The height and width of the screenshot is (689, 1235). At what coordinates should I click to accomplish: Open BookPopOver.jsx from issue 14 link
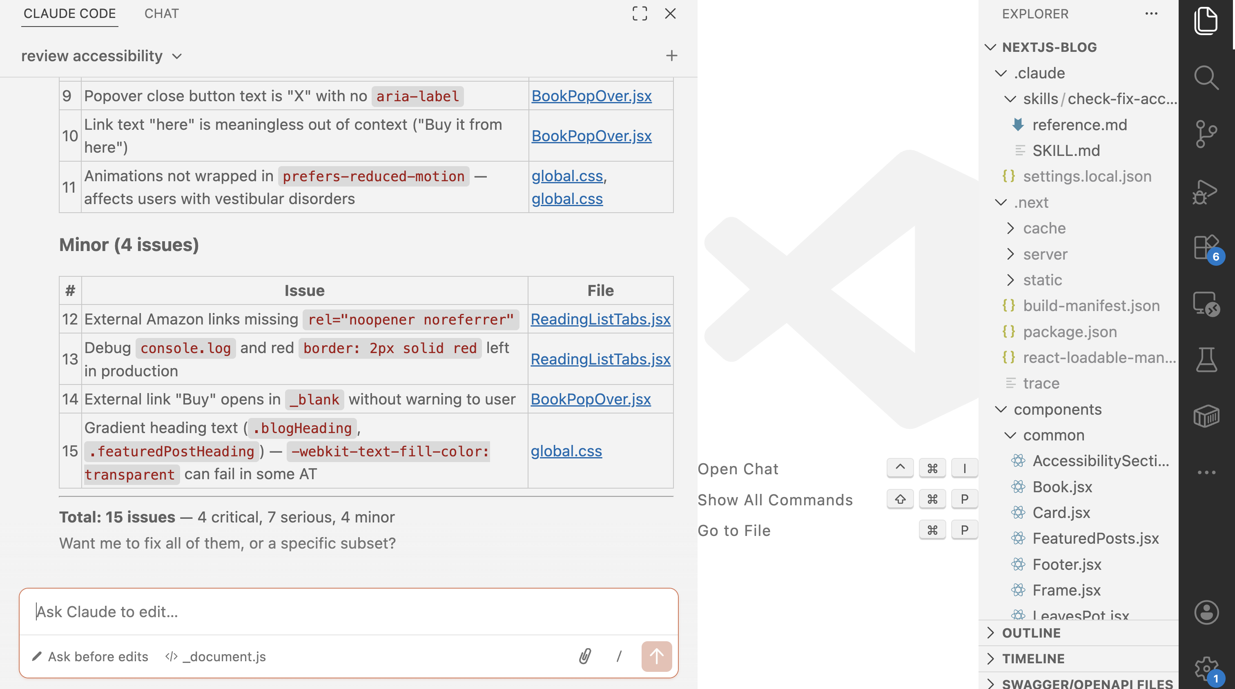tap(591, 399)
